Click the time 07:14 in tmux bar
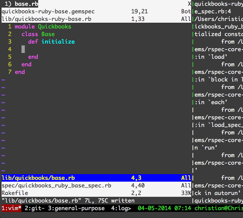The image size is (243, 218). tap(183, 208)
